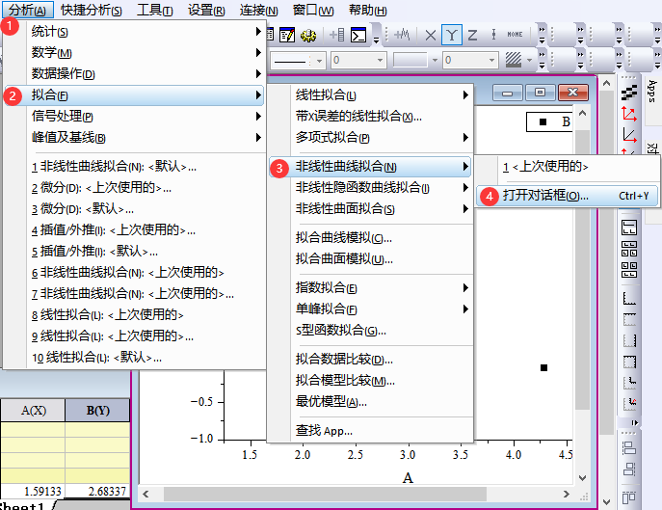Select the B(Y) column header

97,411
